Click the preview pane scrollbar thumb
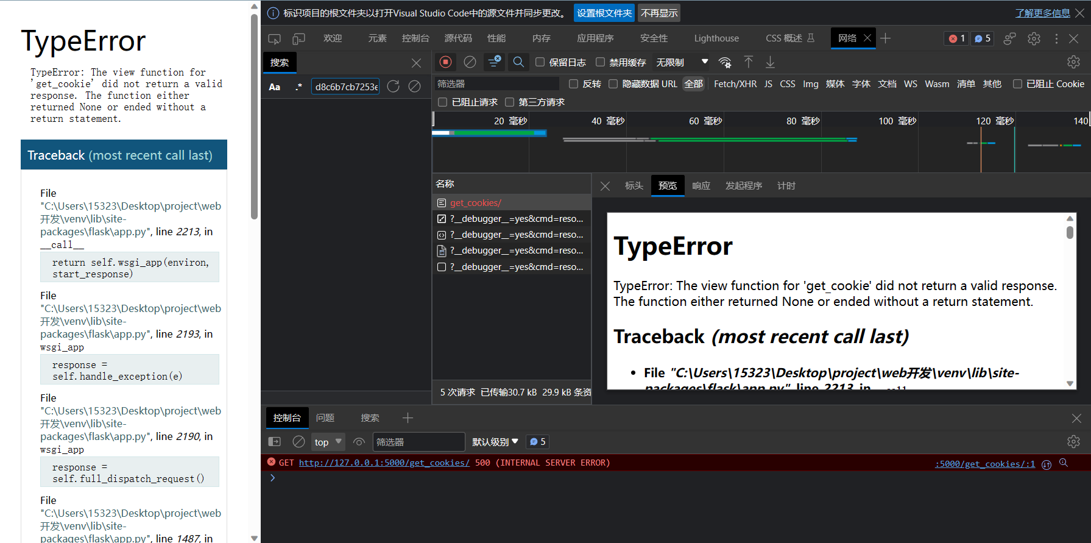Viewport: 1091px width, 543px height. (1070, 232)
